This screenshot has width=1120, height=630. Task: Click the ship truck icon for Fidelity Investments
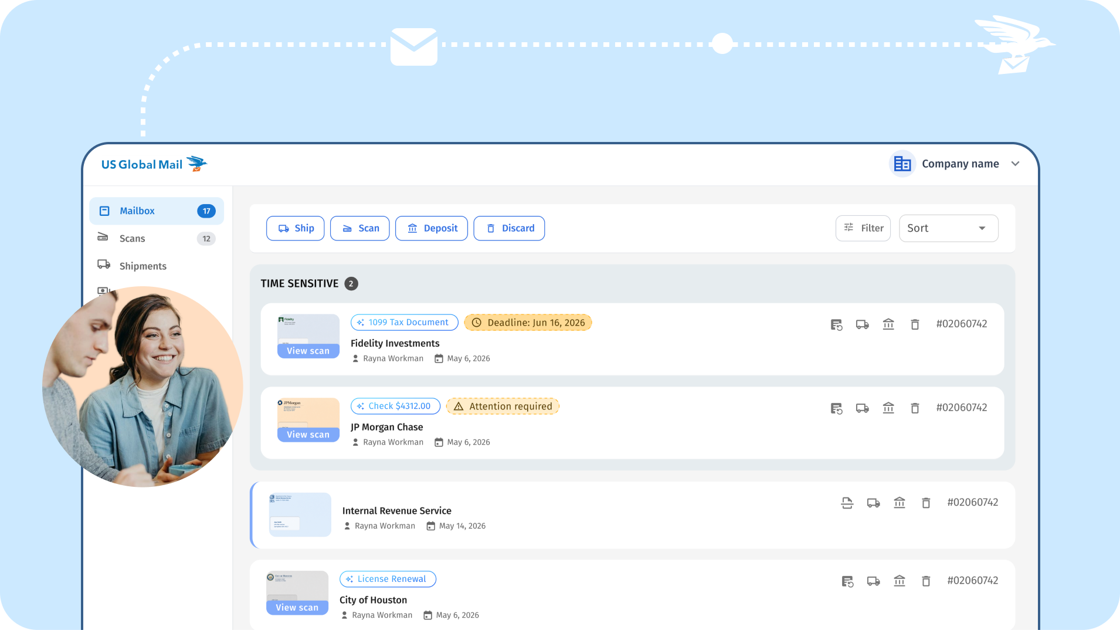[x=862, y=324]
